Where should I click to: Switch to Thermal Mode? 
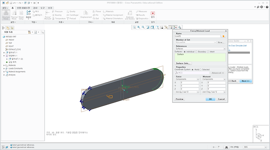click(x=14, y=15)
